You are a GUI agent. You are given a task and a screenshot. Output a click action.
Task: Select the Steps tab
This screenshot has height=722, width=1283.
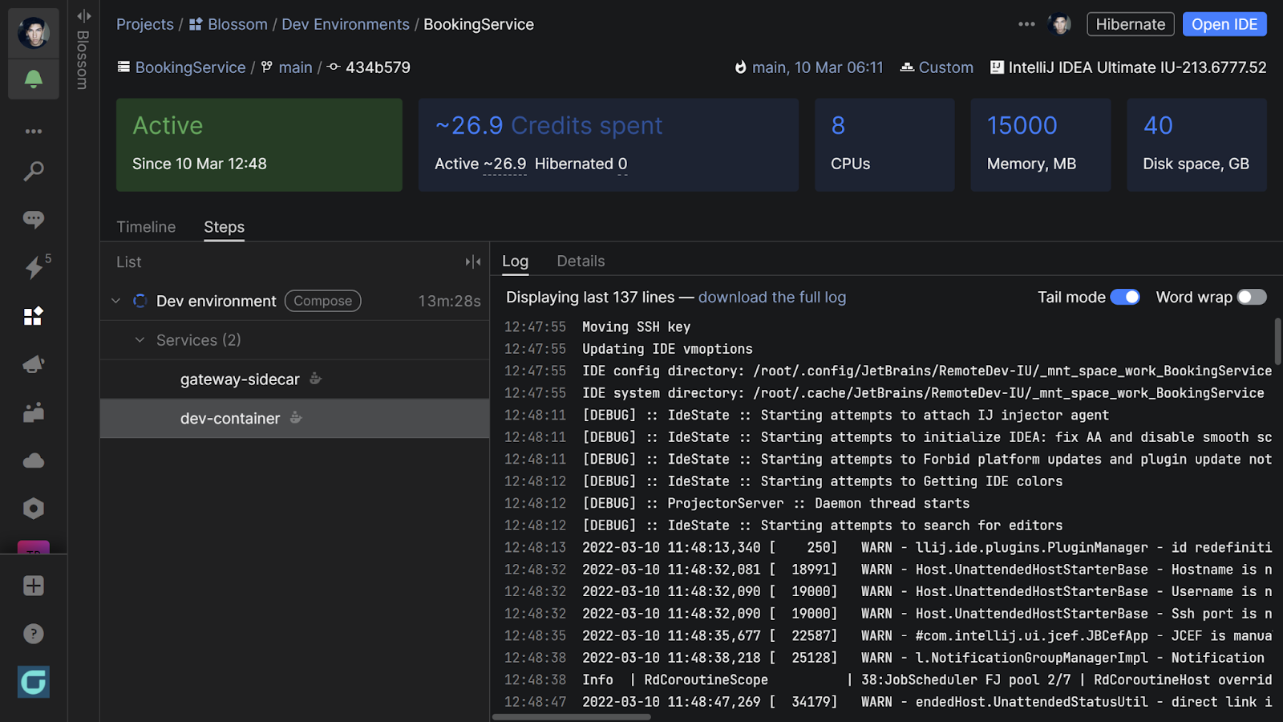click(224, 227)
